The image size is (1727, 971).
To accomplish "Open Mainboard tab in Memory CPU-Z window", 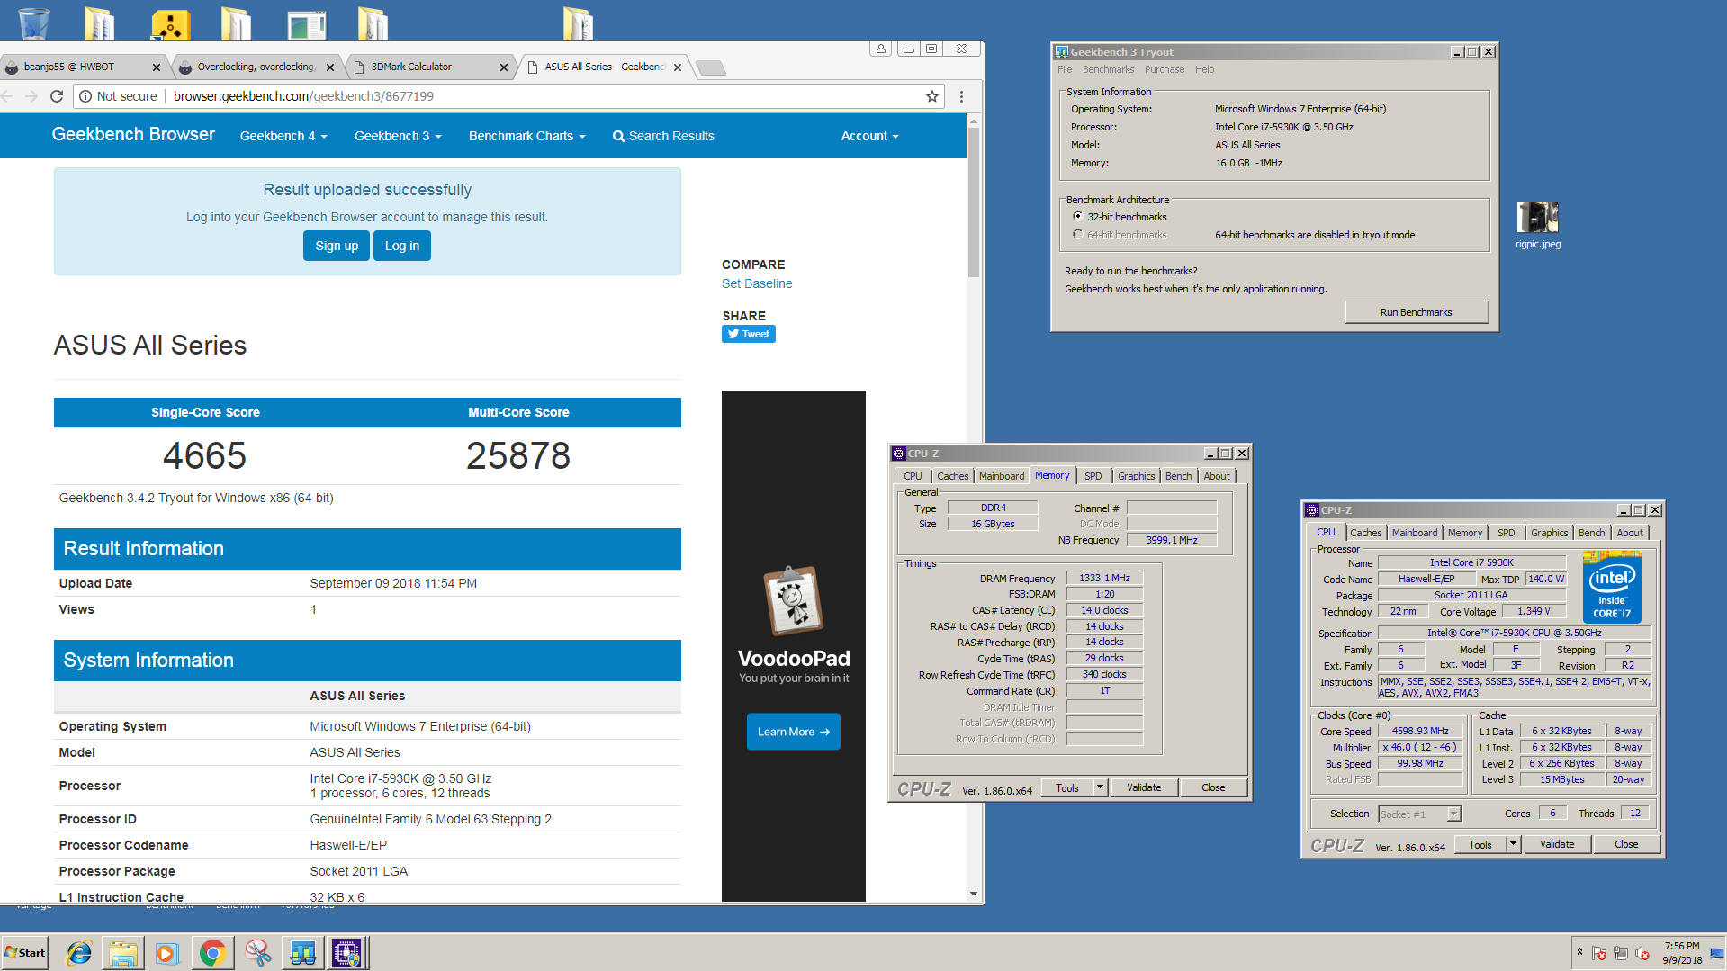I will click(x=1001, y=476).
